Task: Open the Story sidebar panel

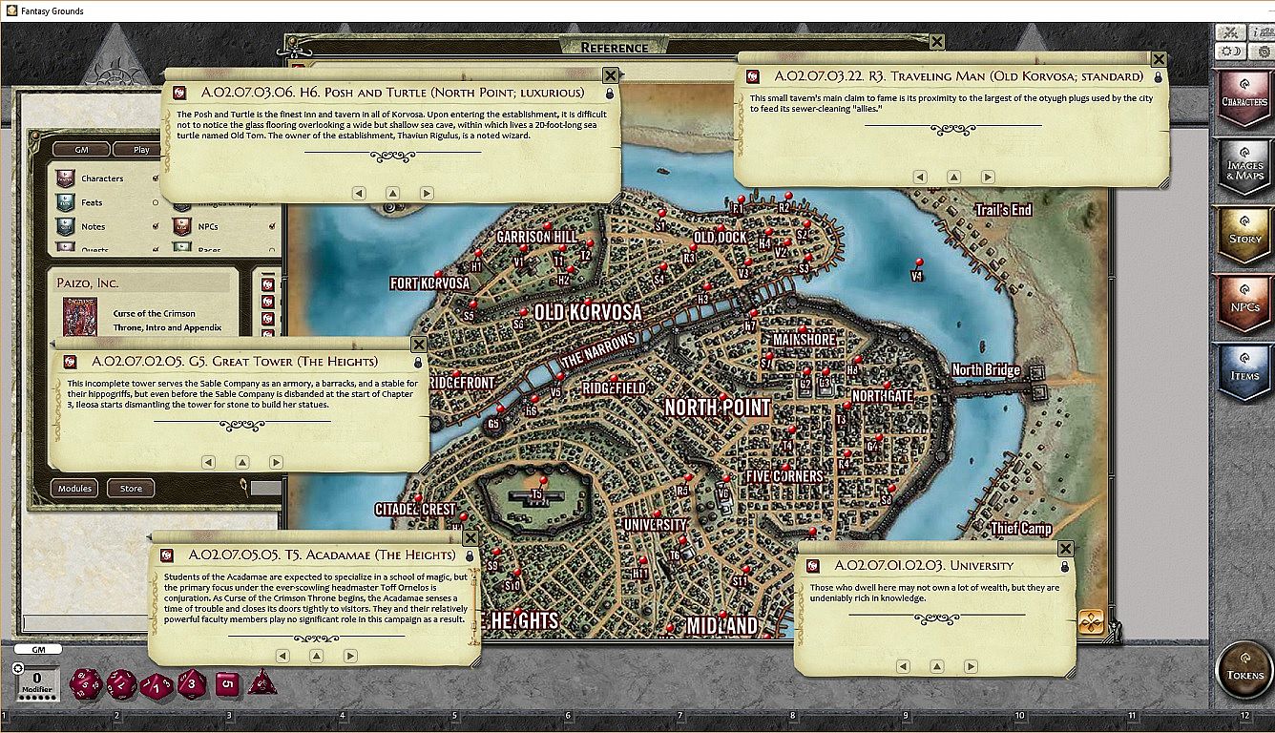Action: pos(1244,235)
